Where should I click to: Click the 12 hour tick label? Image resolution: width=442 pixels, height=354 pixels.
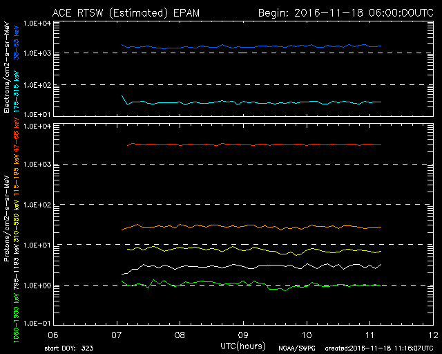click(x=432, y=333)
